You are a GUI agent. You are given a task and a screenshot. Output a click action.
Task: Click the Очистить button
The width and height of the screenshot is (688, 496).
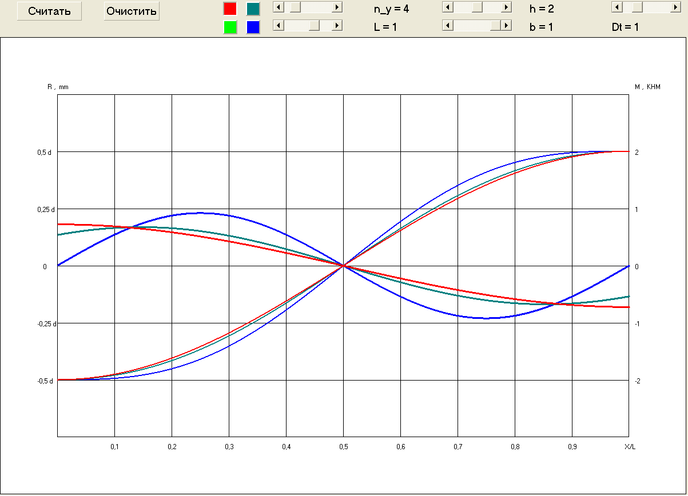click(x=132, y=11)
